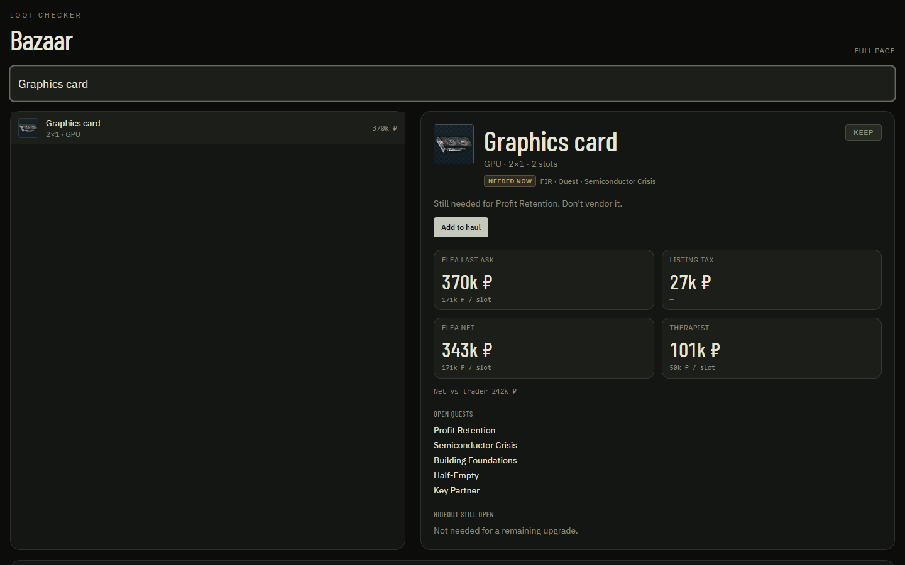Click the Therapist 101k card
Viewport: 905px width, 565px height.
(772, 348)
